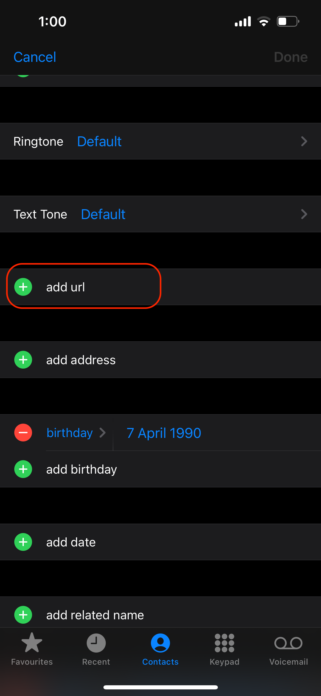
Task: Cancel editing the contact
Action: tap(35, 57)
